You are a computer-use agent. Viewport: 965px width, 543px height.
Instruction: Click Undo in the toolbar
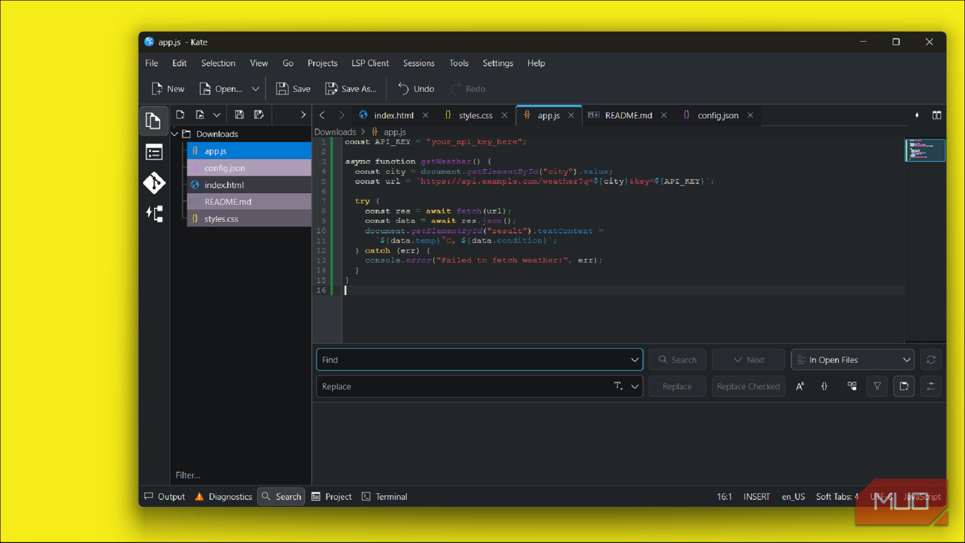coord(416,89)
